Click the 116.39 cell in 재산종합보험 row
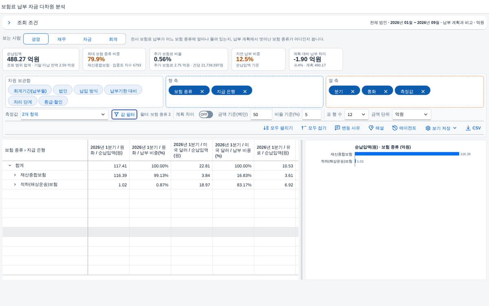The image size is (489, 306). coord(109,175)
